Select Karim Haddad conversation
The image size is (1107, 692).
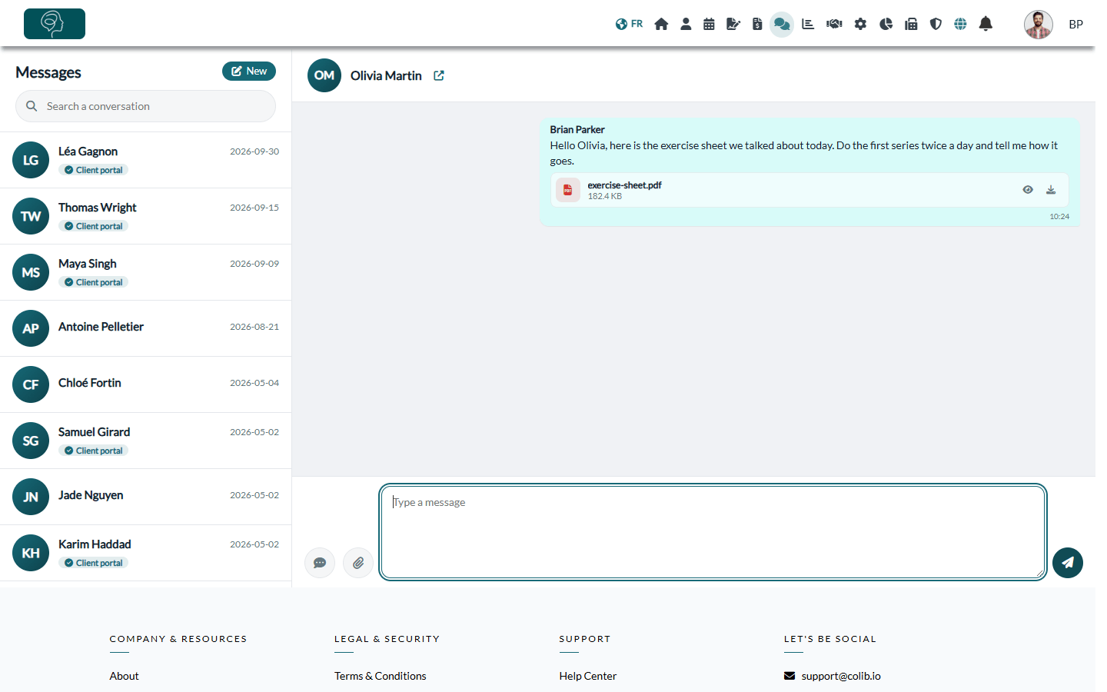145,553
